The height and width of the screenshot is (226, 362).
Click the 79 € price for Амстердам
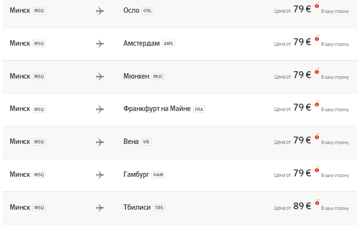point(302,42)
